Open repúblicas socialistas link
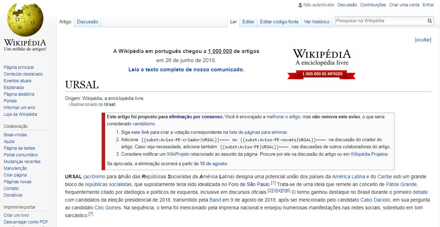The height and width of the screenshot is (227, 440). (x=108, y=184)
